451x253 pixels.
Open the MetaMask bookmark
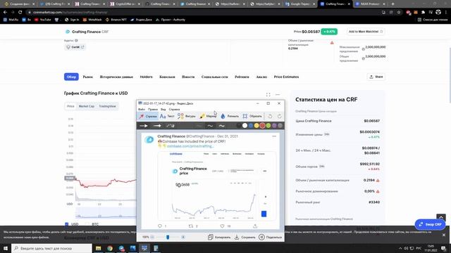click(92, 20)
